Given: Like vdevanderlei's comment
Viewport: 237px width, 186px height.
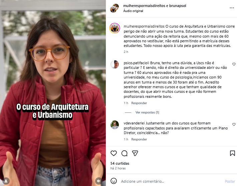Looking at the screenshot, I should (234, 124).
